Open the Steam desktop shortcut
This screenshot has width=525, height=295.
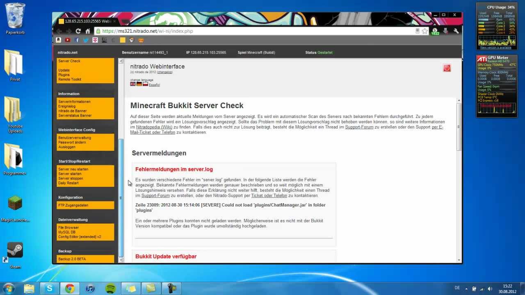(x=15, y=255)
